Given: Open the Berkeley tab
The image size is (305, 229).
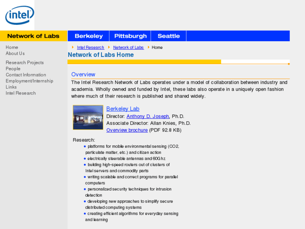Looking at the screenshot, I should (x=89, y=36).
